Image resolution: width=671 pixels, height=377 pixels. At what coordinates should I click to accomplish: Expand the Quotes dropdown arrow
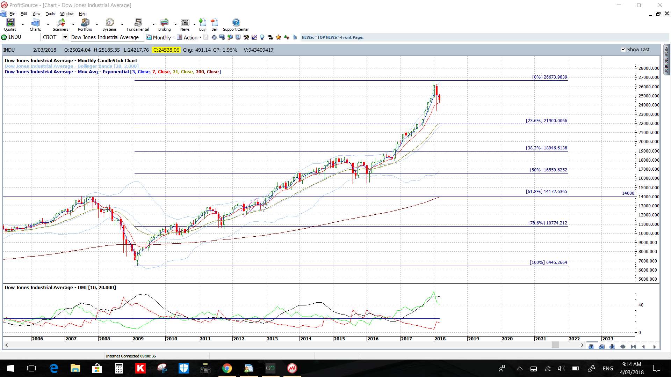click(x=23, y=24)
